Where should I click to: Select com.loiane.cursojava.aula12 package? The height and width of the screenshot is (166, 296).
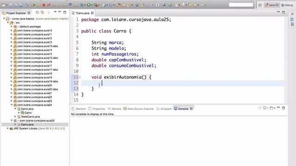(x=34, y=38)
